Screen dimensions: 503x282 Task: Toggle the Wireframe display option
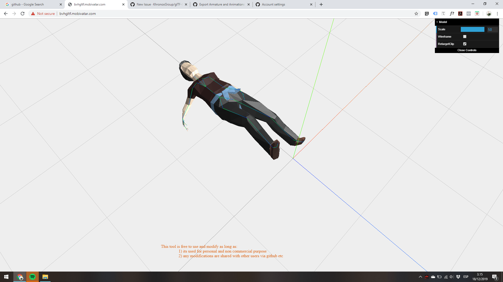[465, 37]
